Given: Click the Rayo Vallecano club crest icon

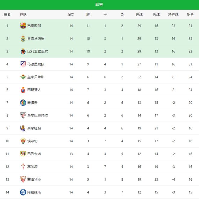Looking at the screenshot, I should (x=23, y=154).
